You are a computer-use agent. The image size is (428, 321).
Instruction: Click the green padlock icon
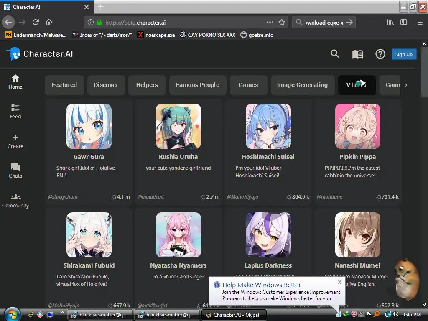coord(99,23)
